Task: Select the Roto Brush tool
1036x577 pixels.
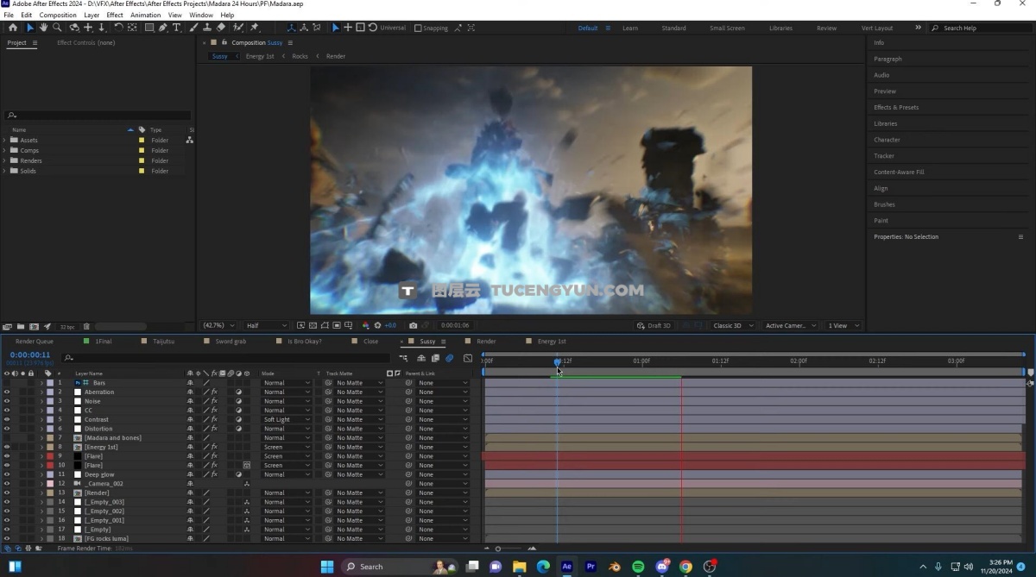Action: [x=237, y=28]
